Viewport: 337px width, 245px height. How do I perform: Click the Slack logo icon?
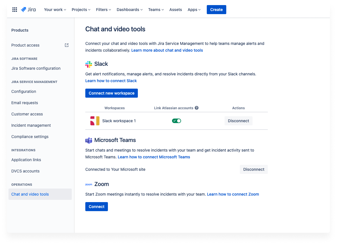[88, 64]
